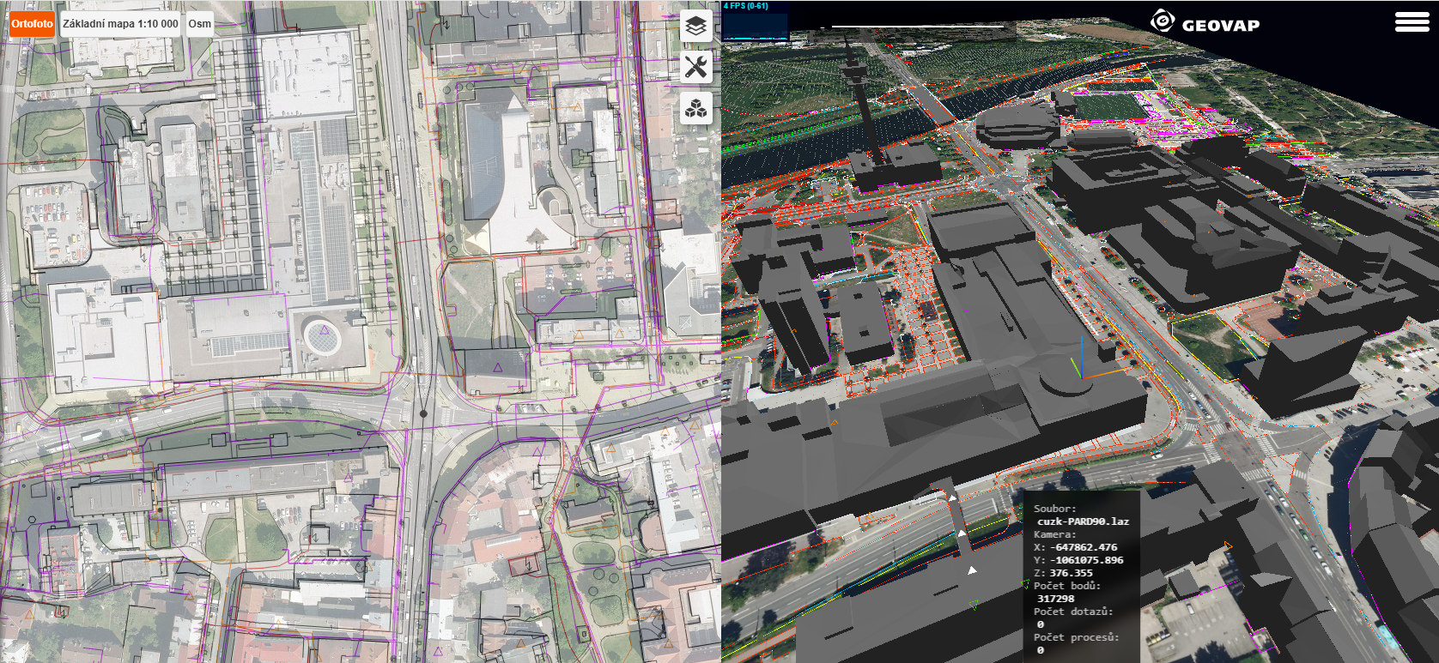This screenshot has width=1439, height=663.
Task: Click the file name cuzk-PARD90.laz
Action: point(1083,521)
